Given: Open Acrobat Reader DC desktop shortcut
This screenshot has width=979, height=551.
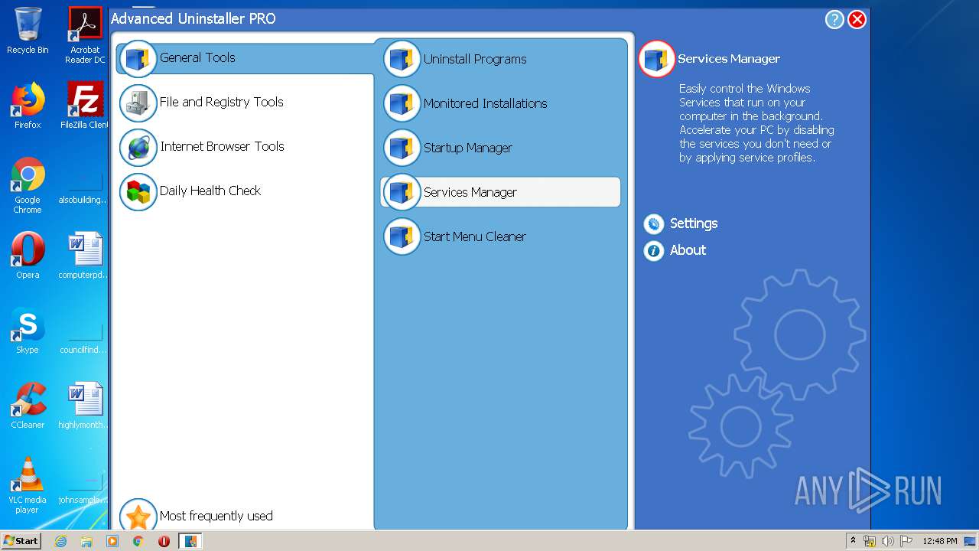Looking at the screenshot, I should pyautogui.click(x=85, y=35).
